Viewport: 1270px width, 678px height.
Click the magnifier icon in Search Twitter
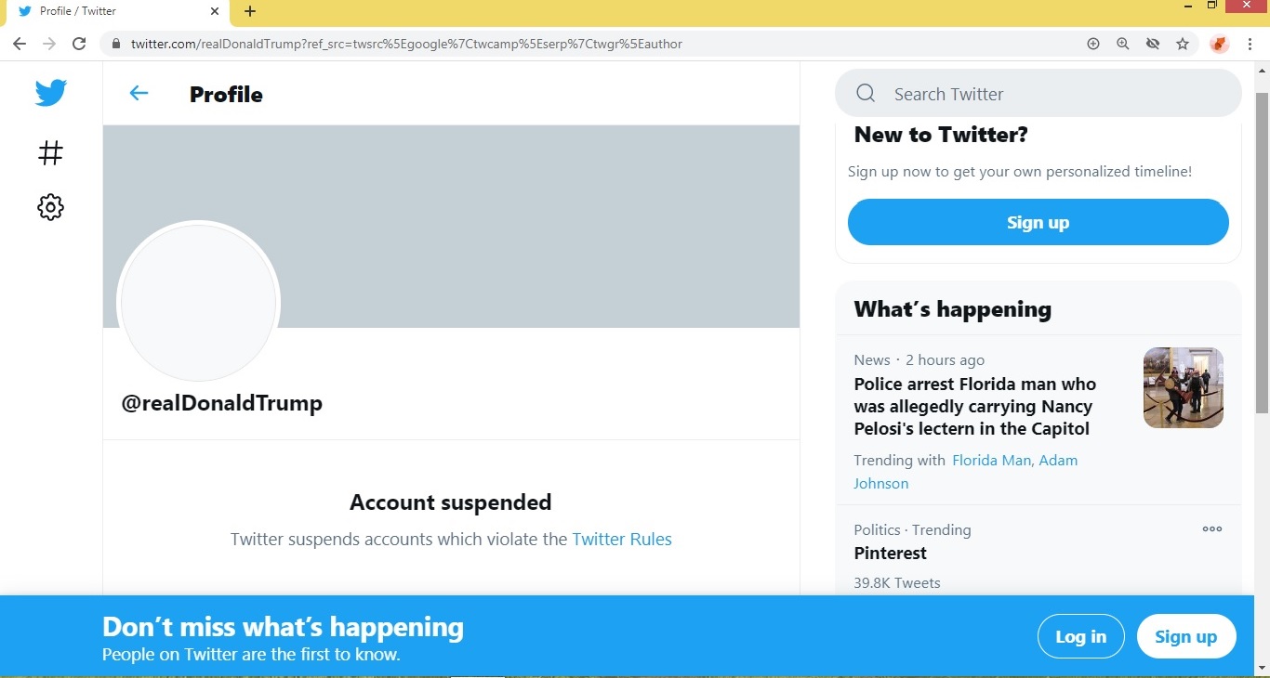(x=865, y=93)
